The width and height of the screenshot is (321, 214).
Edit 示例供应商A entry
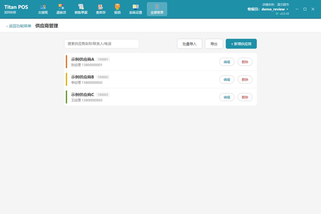click(227, 62)
